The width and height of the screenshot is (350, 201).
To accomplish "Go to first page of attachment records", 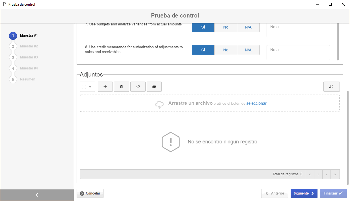I will (x=310, y=174).
